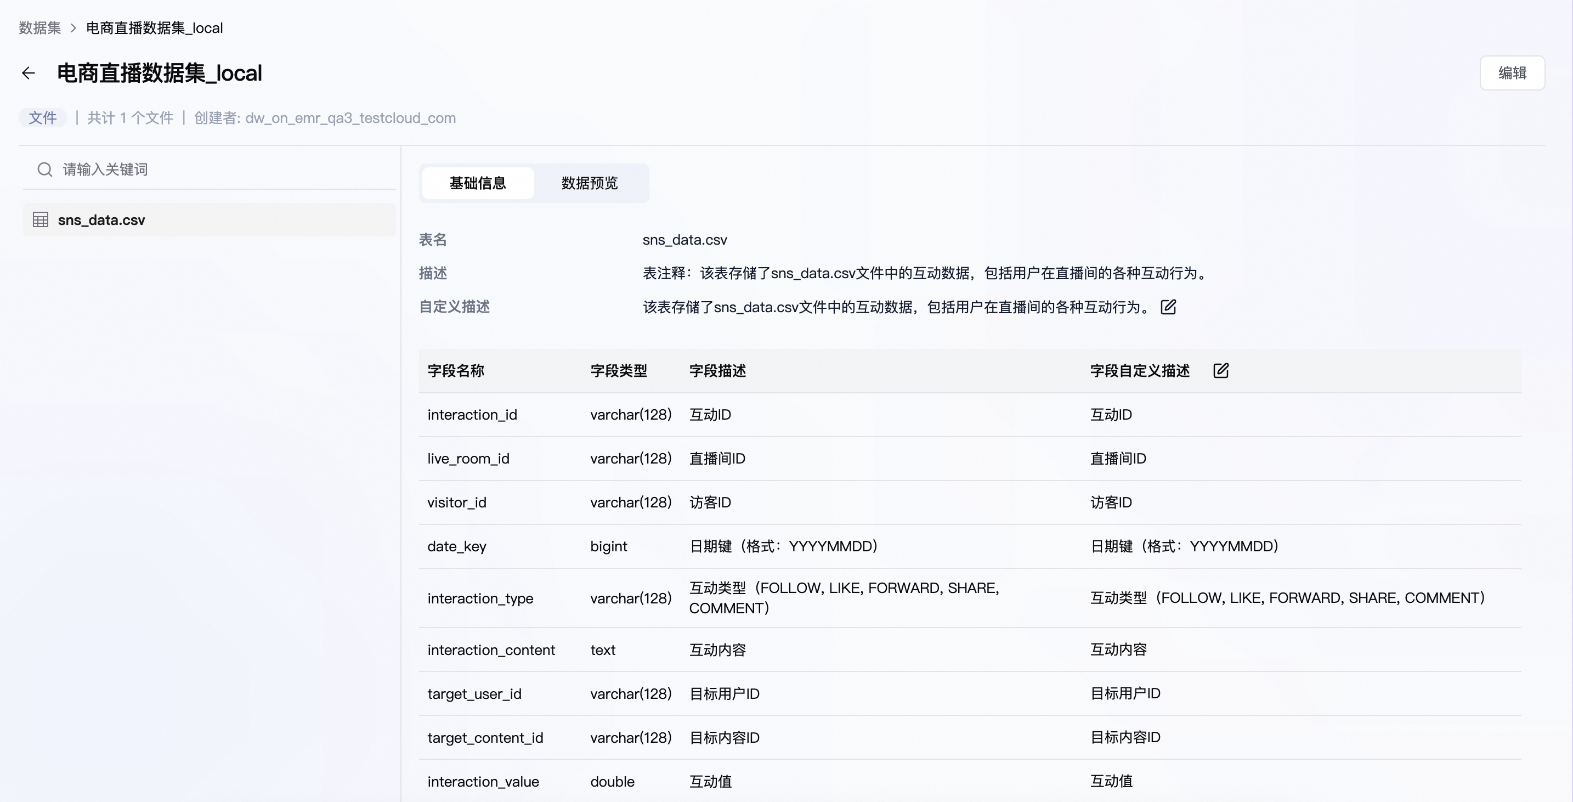The image size is (1573, 802).
Task: Select sns_data.csv in the file list
Action: (101, 220)
